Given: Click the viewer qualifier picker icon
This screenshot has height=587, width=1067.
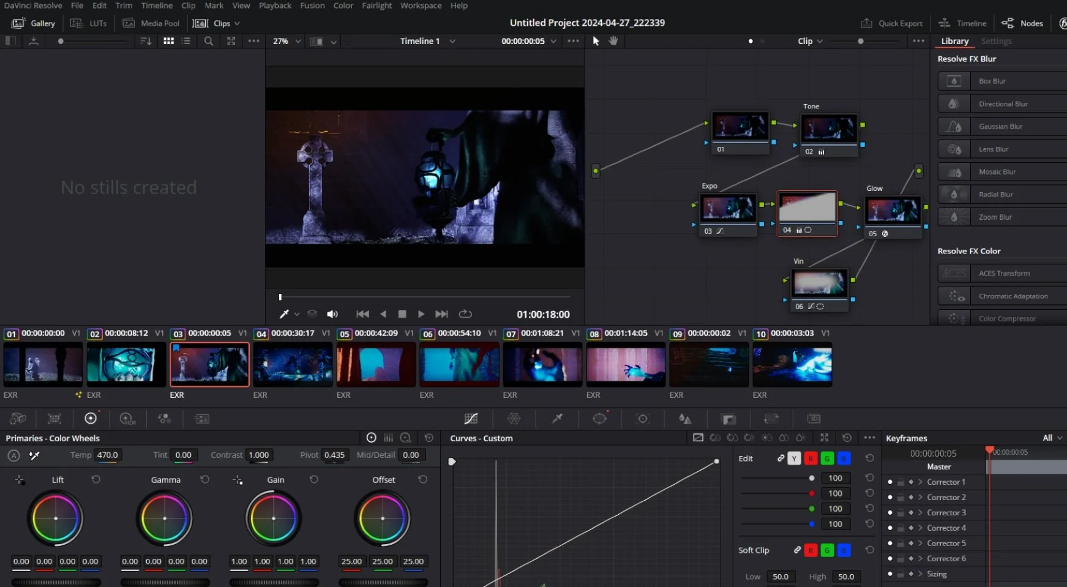Looking at the screenshot, I should click(284, 314).
